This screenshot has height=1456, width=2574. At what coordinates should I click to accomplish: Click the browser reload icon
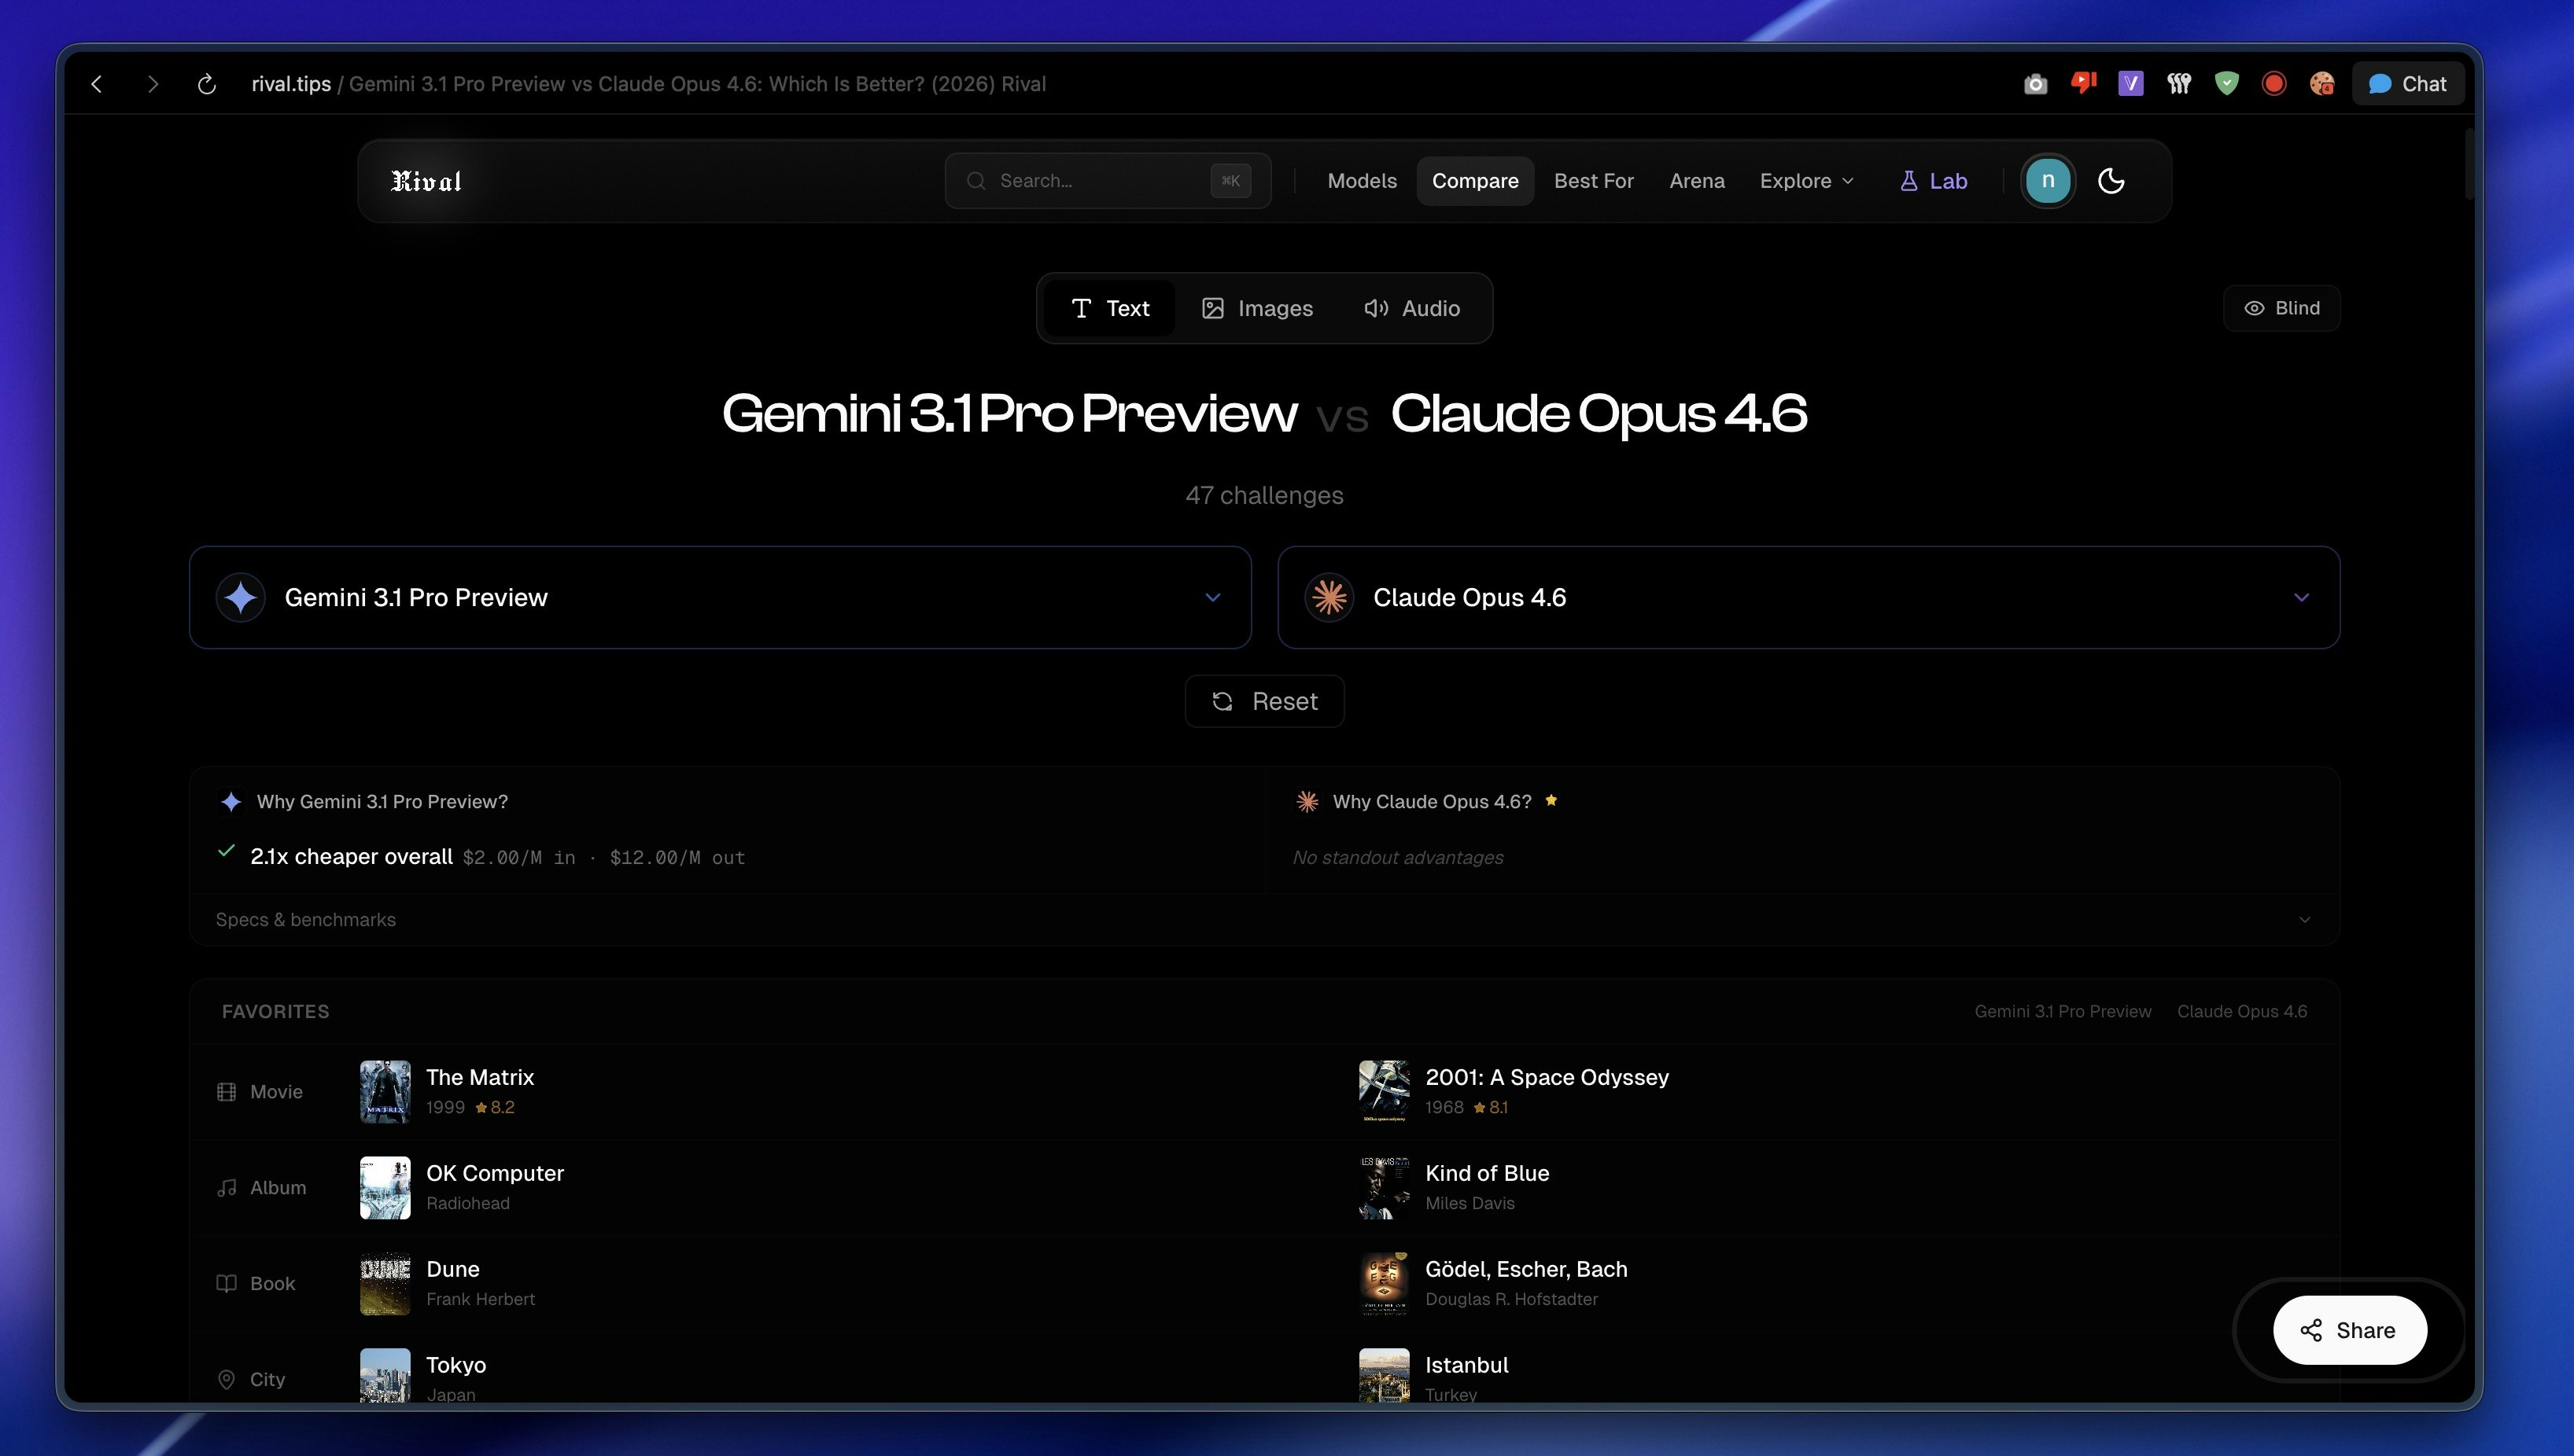pos(207,84)
